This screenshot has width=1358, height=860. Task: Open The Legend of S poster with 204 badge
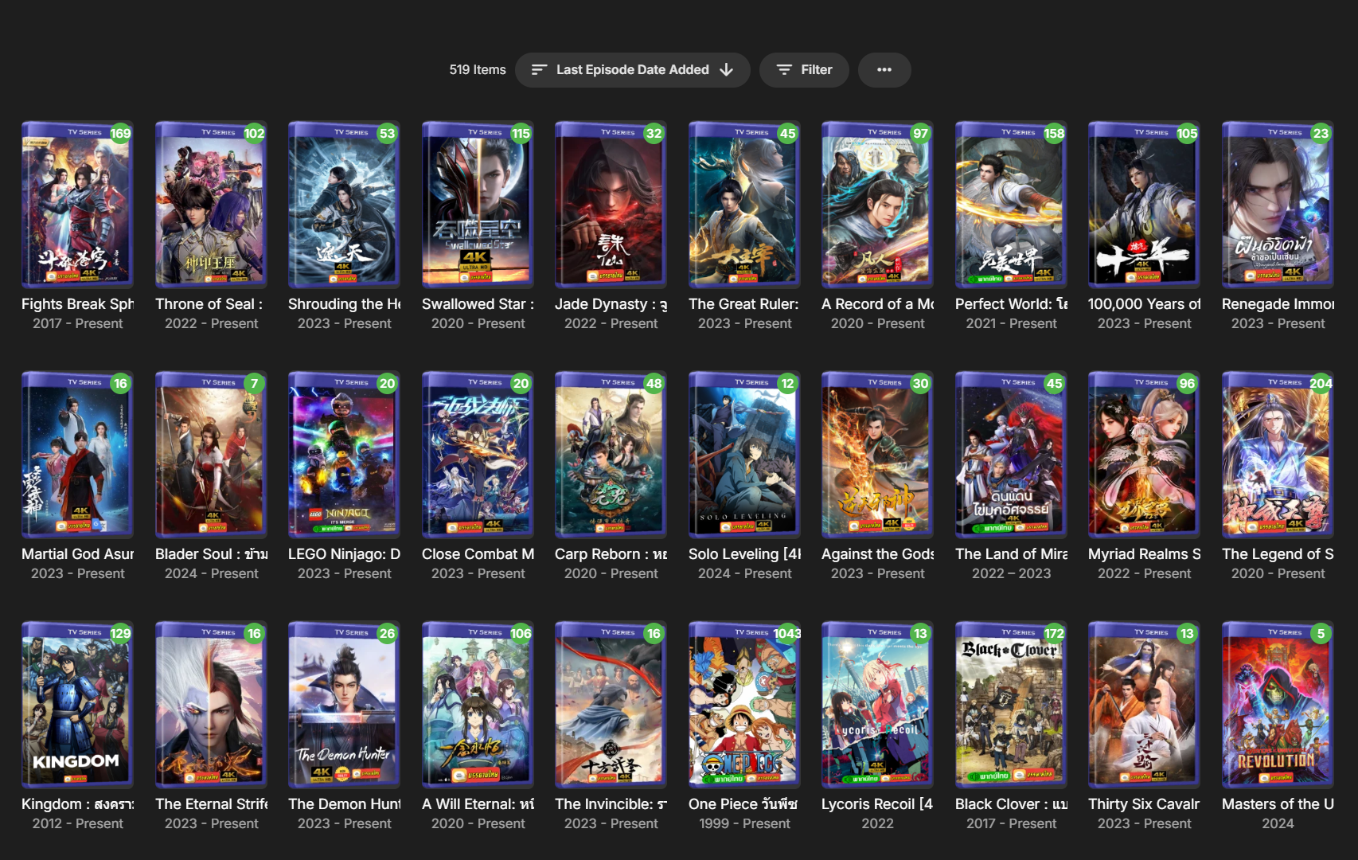click(x=1278, y=455)
